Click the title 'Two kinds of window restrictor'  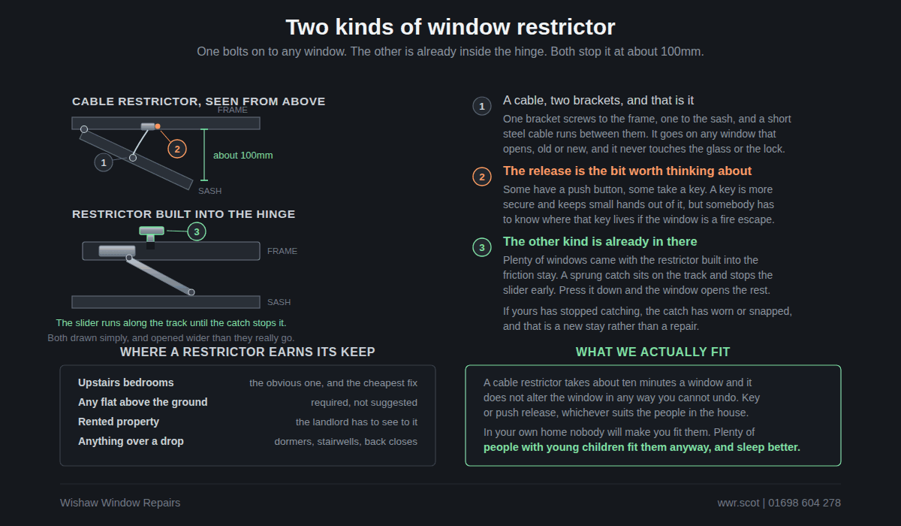click(x=450, y=27)
